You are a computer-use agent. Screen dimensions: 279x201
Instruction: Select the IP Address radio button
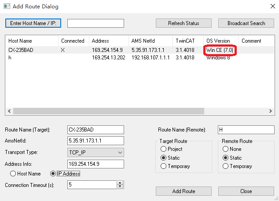[x=54, y=174]
